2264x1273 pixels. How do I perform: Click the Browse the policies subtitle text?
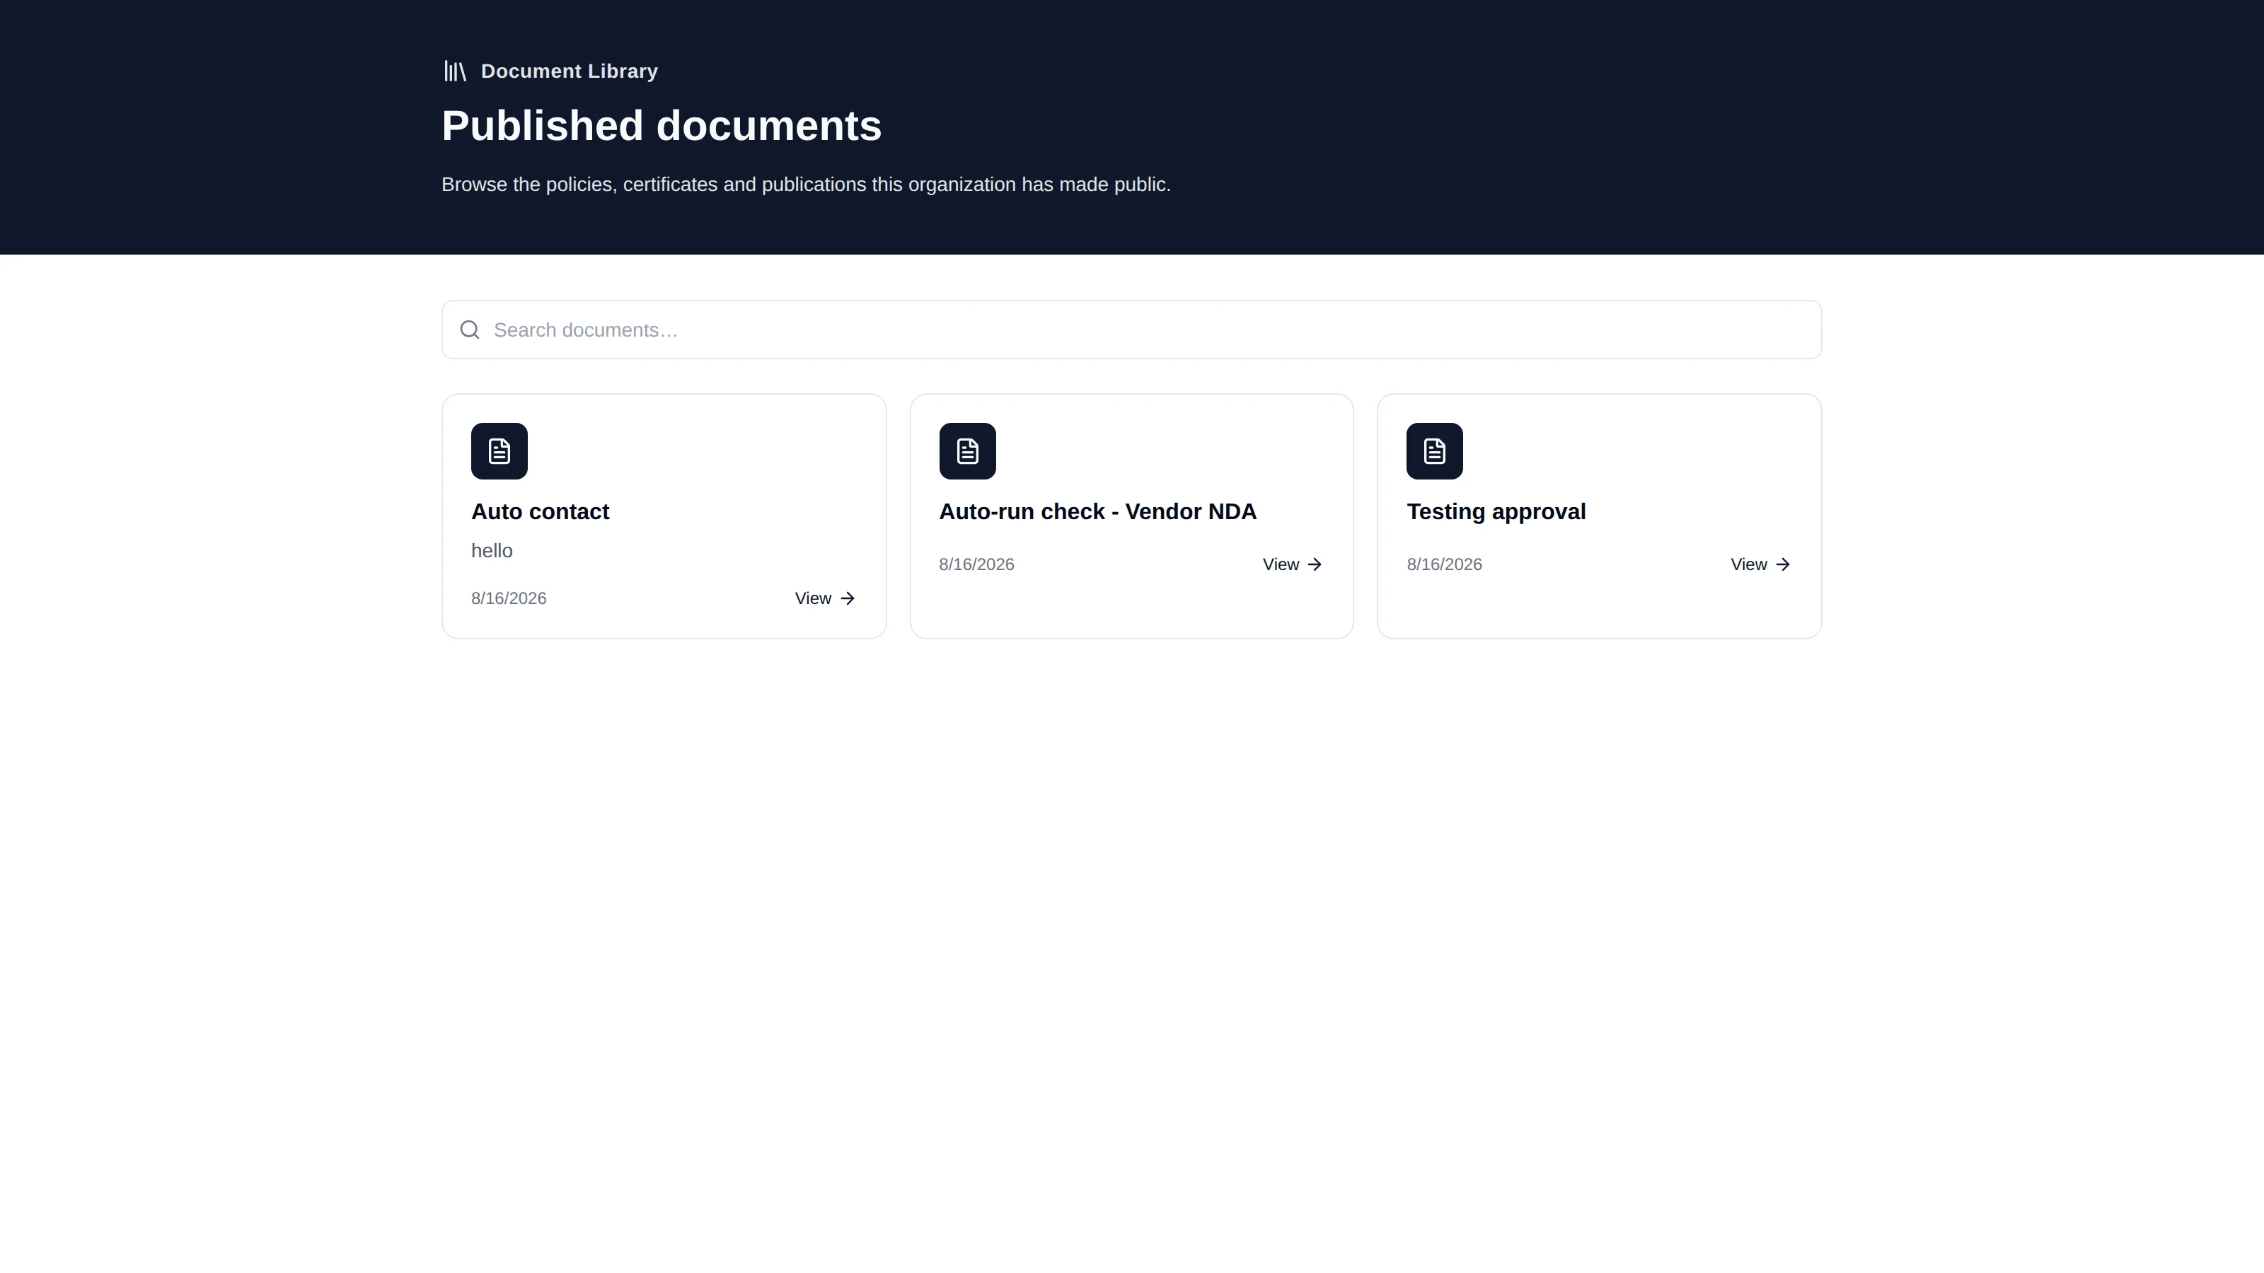[x=806, y=185]
